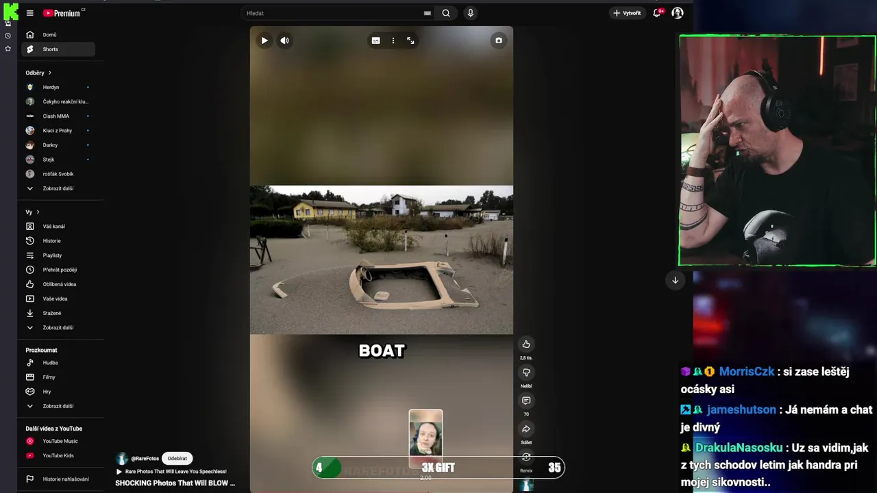
Task: Click the Vytvořit create button
Action: click(627, 13)
